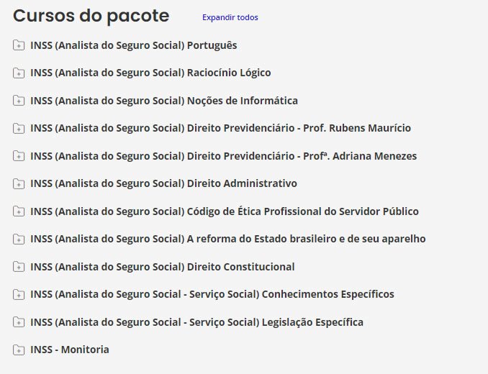Click folder icon next to Raciocínio Lógico

(19, 73)
